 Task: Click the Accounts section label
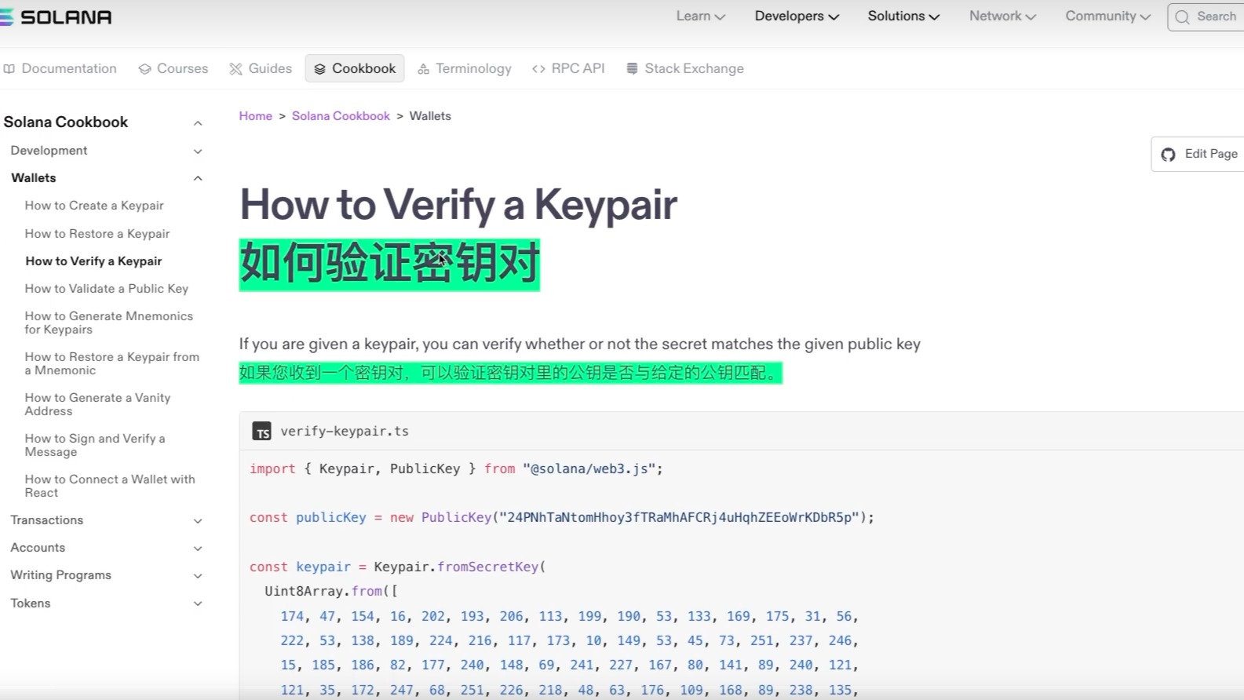coord(38,548)
